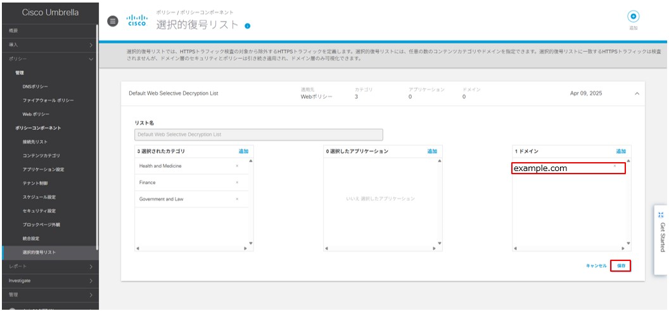Click ポリシー / ポリシーコンポーネント breadcrumb
The height and width of the screenshot is (311, 669).
[195, 13]
